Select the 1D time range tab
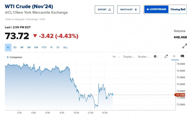Image resolution: width=187 pixels, height=120 pixels. 8,48
